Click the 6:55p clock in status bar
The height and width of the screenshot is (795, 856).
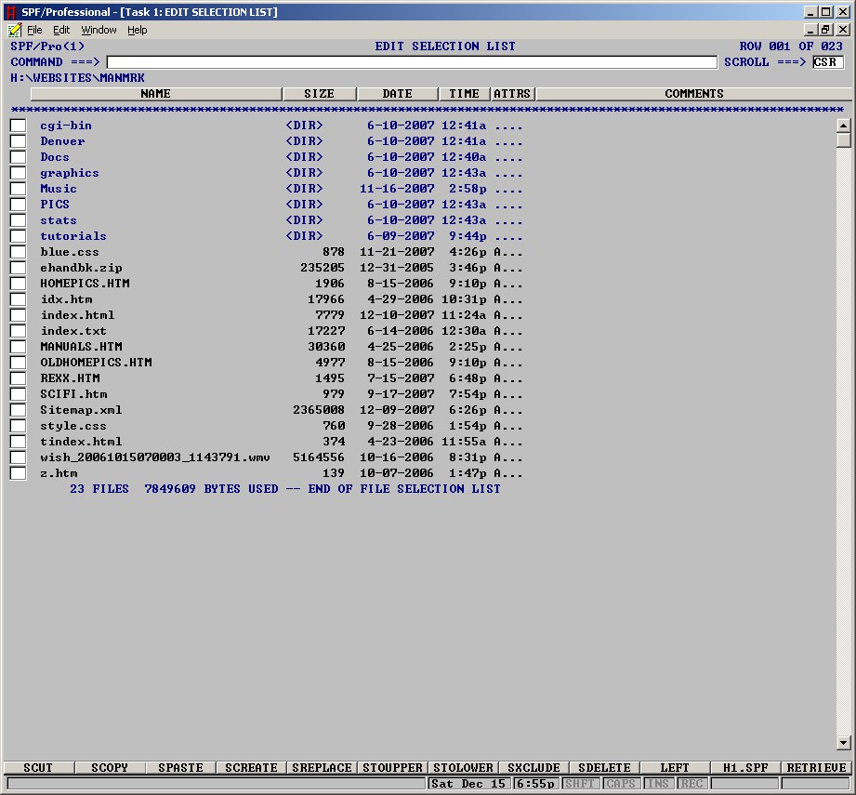point(536,784)
